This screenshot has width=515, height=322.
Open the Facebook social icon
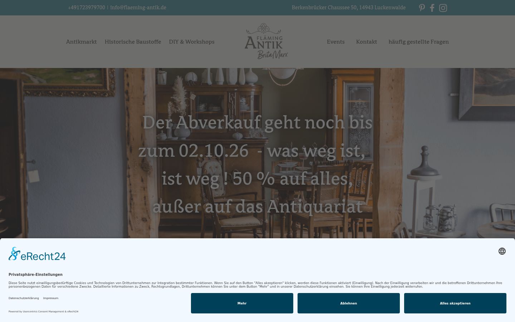click(432, 8)
